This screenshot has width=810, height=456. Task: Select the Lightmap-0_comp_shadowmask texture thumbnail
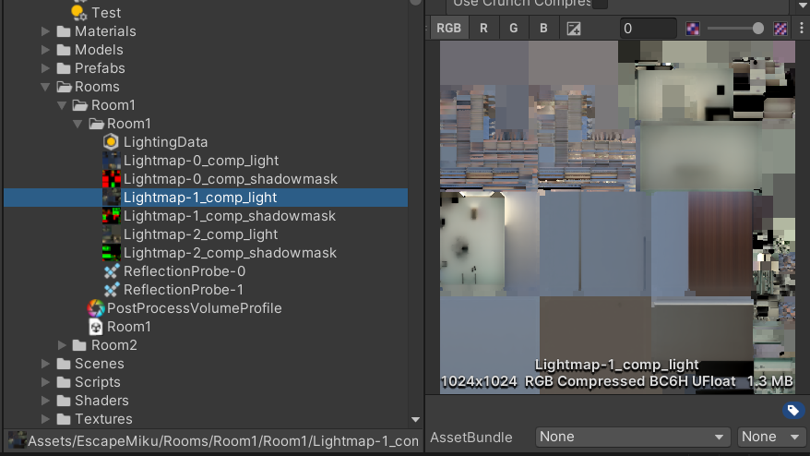(x=112, y=179)
